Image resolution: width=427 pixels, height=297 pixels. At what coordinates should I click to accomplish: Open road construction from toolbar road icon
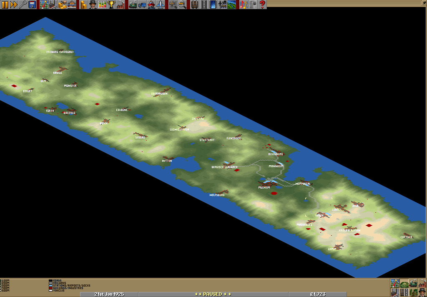(203, 5)
